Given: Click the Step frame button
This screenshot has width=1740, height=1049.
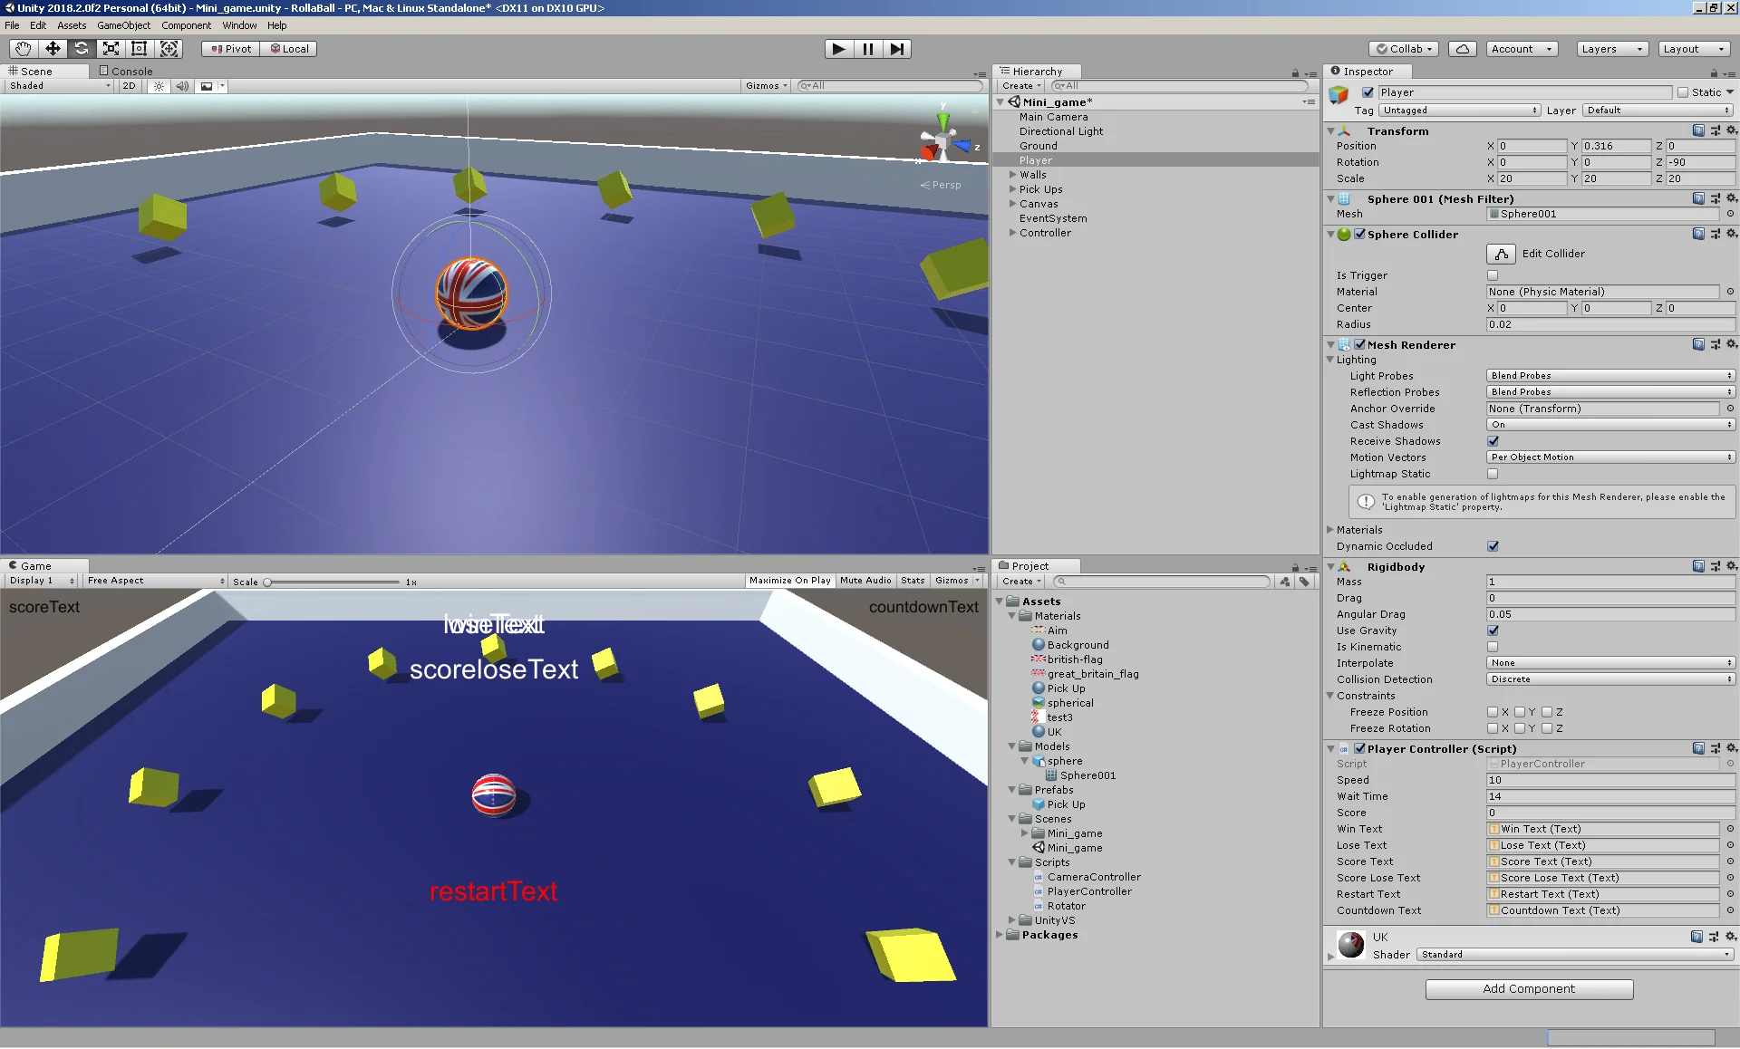Looking at the screenshot, I should 896,49.
